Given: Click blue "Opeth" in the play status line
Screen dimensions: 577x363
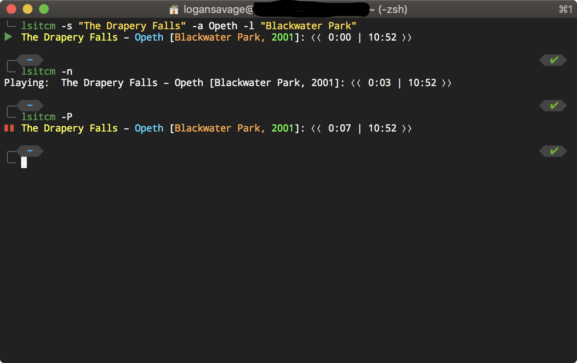Looking at the screenshot, I should [x=149, y=37].
